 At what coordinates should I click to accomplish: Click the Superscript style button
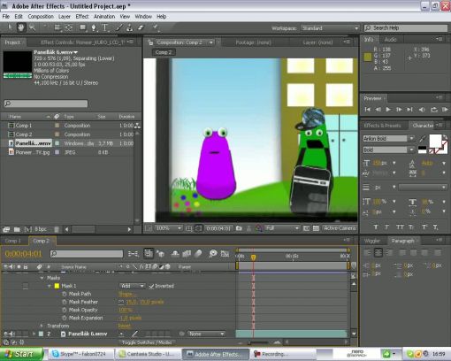click(x=424, y=227)
